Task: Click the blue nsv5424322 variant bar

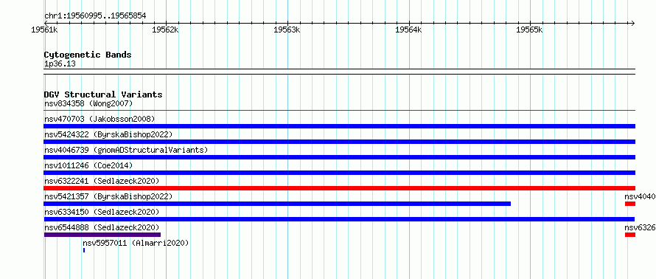Action: coord(339,142)
